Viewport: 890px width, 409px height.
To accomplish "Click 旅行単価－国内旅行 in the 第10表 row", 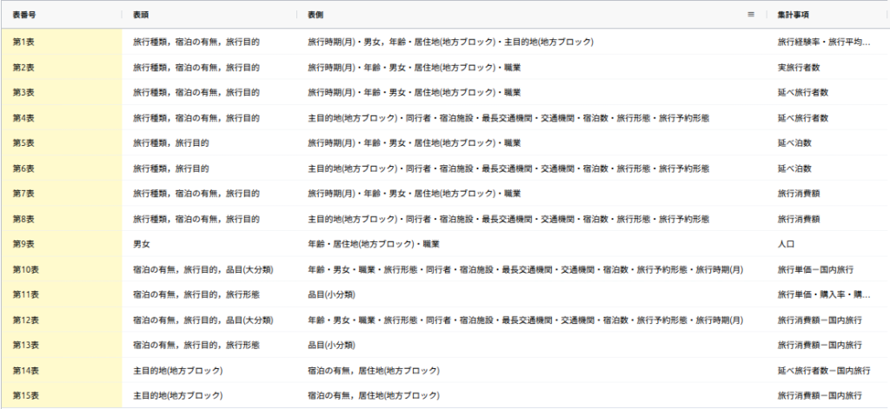I will coord(820,269).
